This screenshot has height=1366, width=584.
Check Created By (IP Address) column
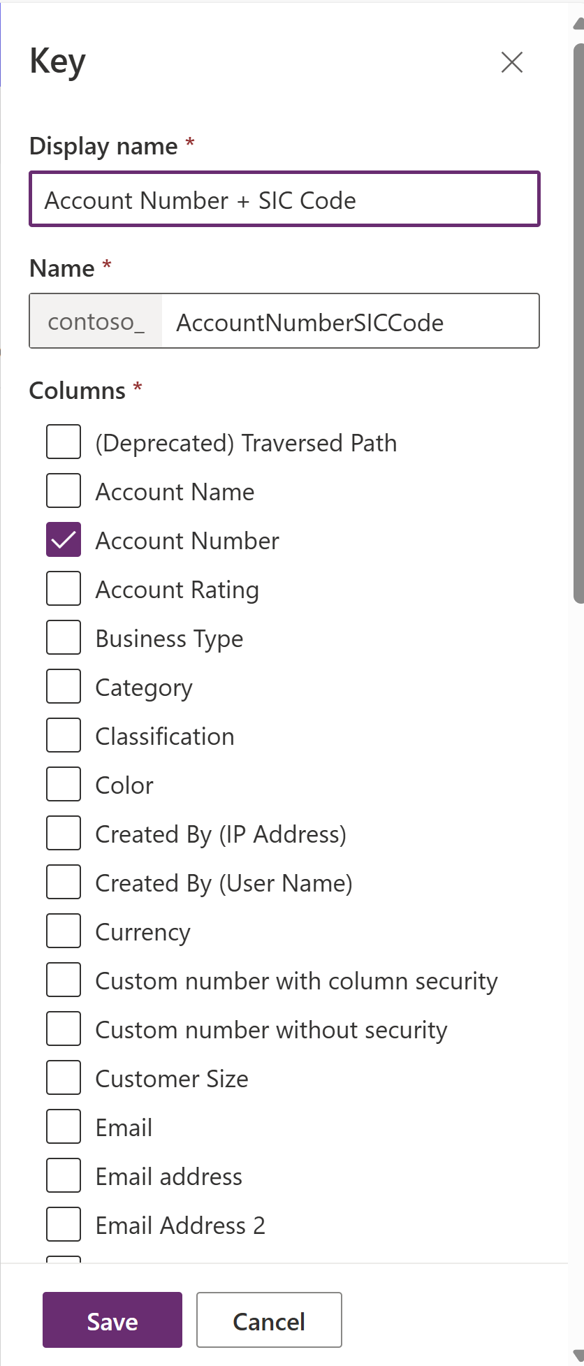63,833
